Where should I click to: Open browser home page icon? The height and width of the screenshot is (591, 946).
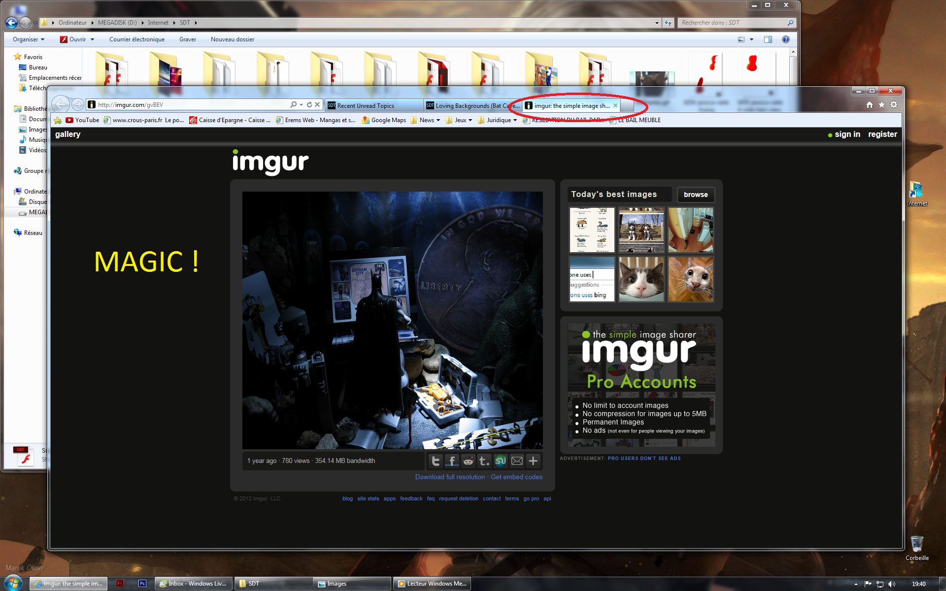click(x=870, y=104)
